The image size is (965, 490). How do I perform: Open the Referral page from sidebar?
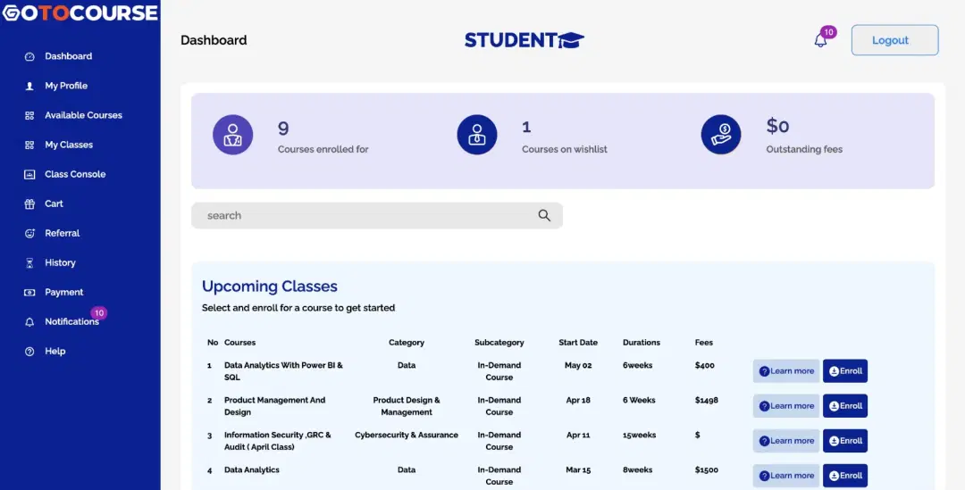[x=62, y=233]
